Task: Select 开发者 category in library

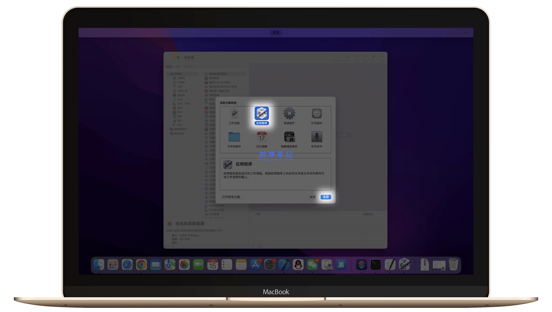Action: point(179,82)
